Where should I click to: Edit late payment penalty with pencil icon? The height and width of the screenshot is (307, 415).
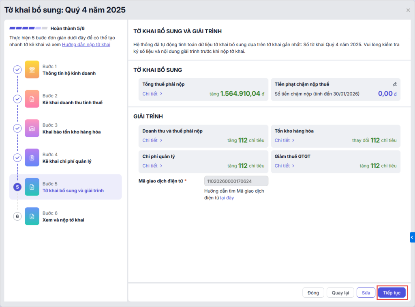point(394,84)
